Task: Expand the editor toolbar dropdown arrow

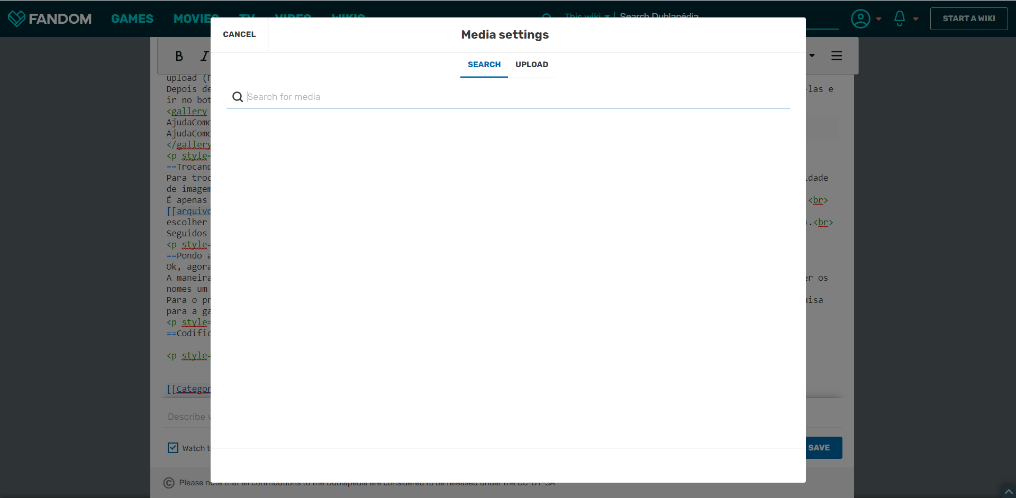Action: pyautogui.click(x=812, y=56)
